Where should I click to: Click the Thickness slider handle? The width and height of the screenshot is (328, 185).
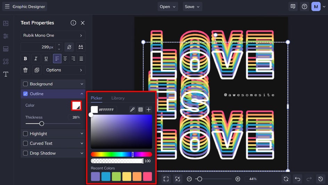point(42,123)
